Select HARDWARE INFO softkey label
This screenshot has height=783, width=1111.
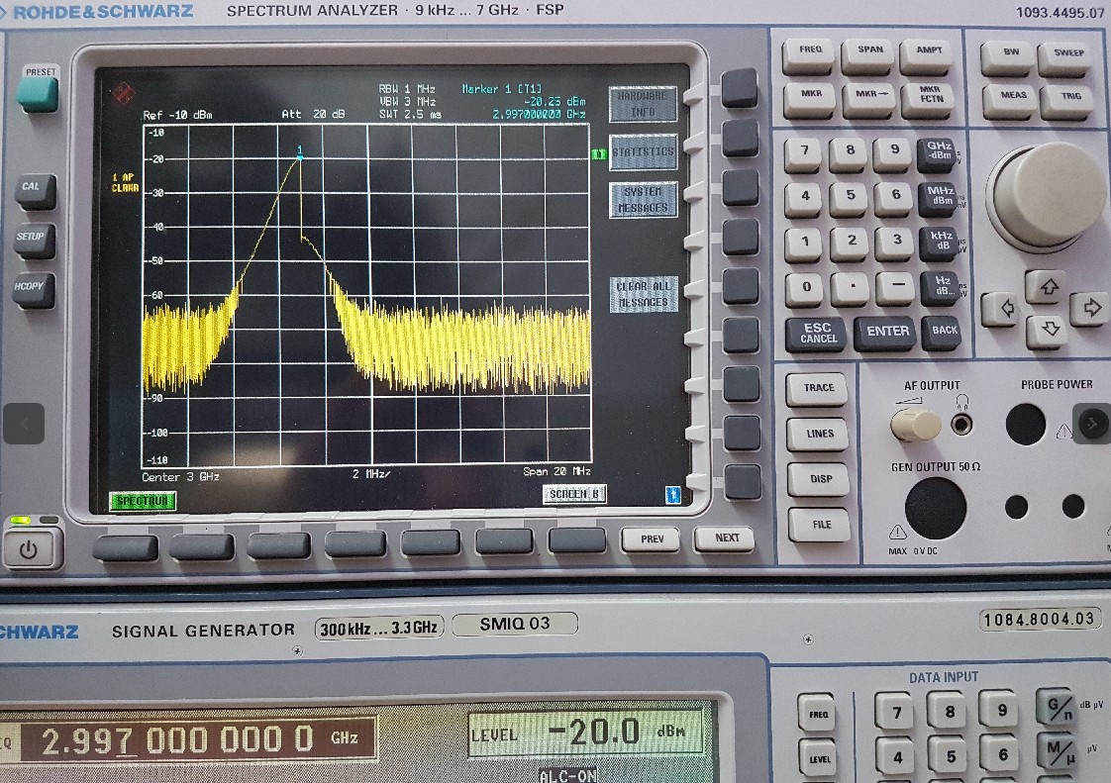[643, 104]
